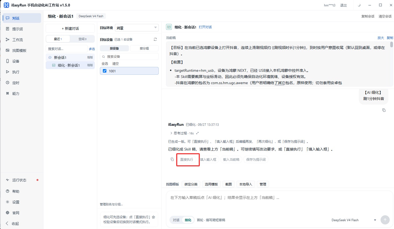
Task: Click the copy icon beside 直接执行
Action: tap(172, 159)
